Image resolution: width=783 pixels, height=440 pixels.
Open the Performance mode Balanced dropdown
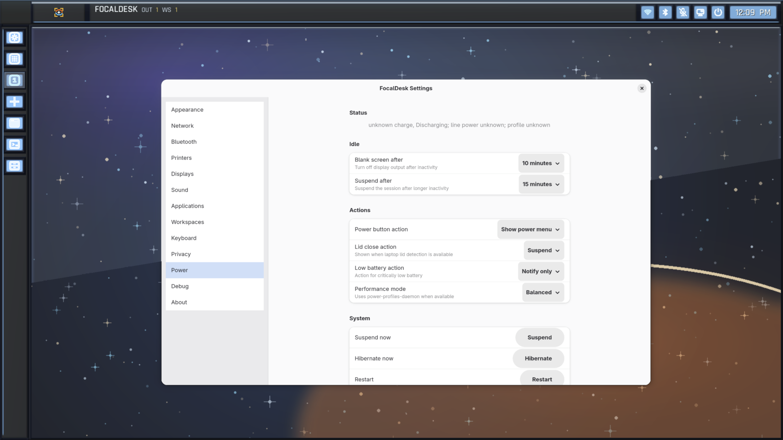[543, 292]
